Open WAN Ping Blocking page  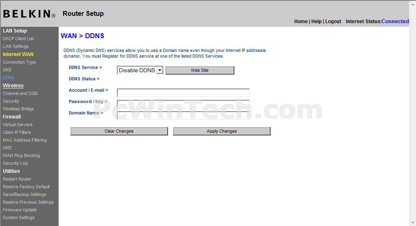point(22,155)
